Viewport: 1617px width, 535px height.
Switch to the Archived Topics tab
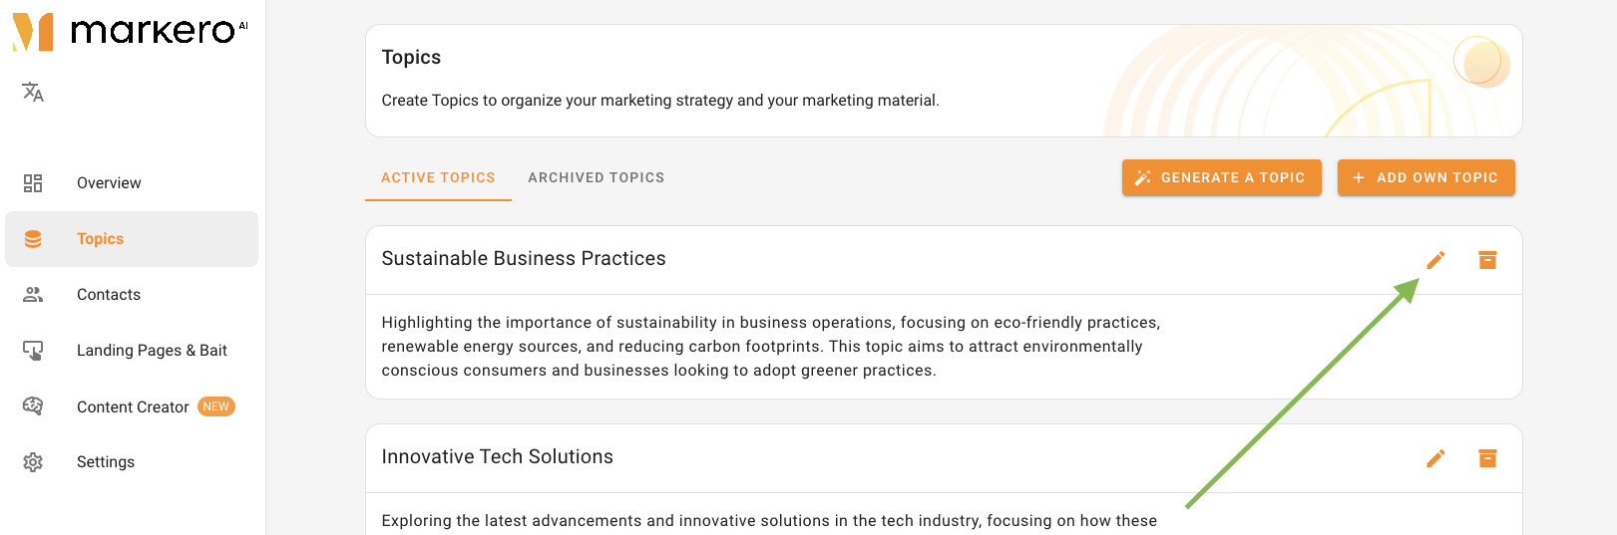tap(597, 177)
